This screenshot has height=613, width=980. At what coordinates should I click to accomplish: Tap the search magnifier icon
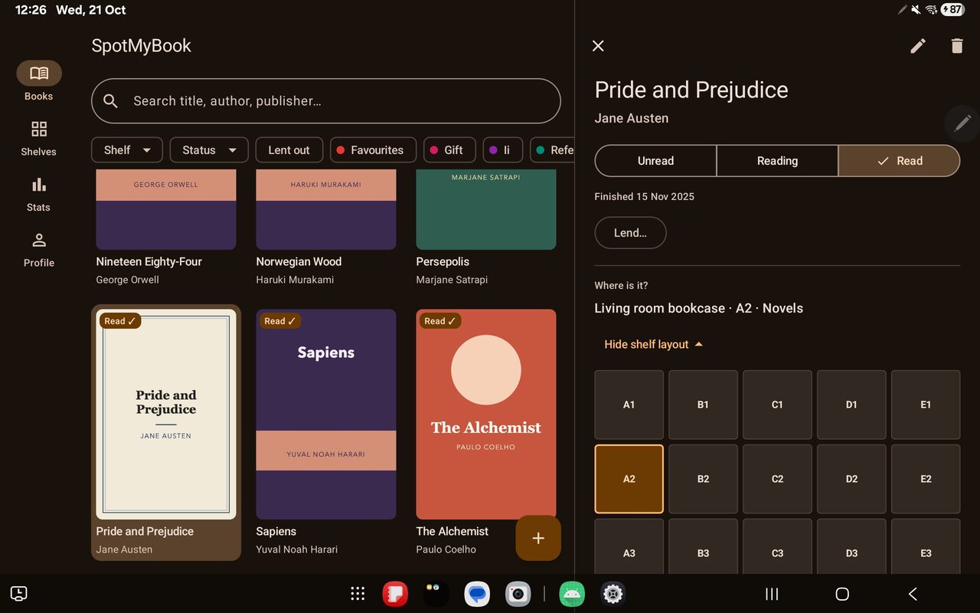pyautogui.click(x=110, y=101)
